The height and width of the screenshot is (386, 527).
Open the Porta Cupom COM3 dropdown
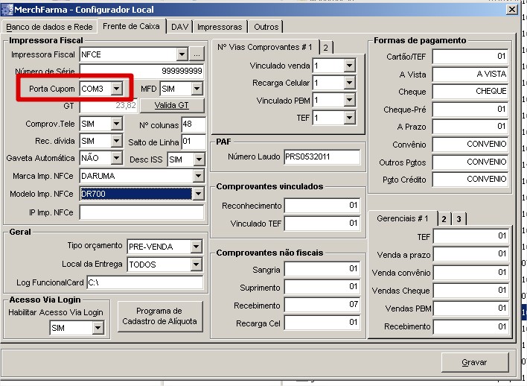point(115,89)
